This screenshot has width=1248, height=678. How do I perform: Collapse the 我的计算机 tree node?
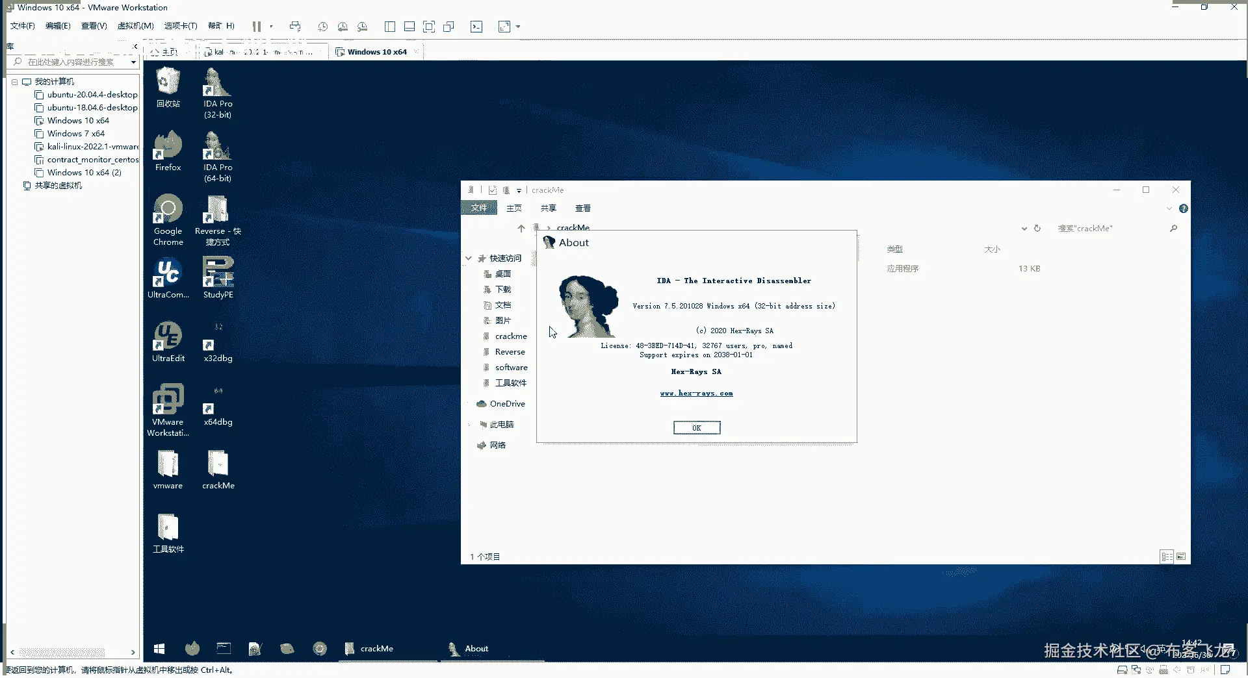14,82
